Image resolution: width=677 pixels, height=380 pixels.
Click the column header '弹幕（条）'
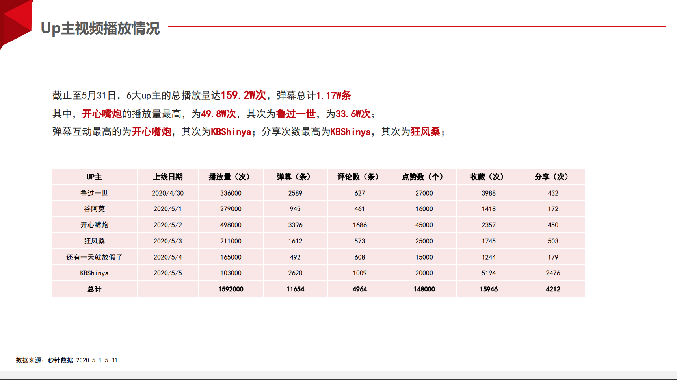tap(295, 177)
